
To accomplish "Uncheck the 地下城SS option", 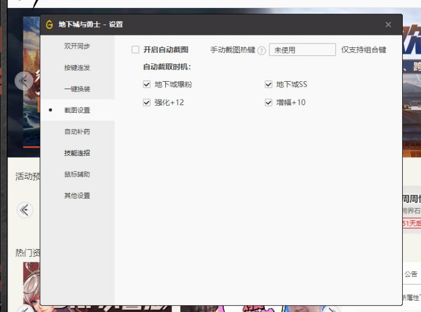I will (268, 85).
